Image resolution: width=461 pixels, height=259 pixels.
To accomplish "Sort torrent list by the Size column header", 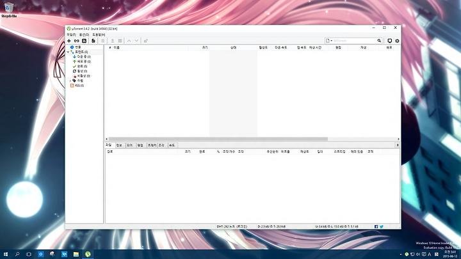I will (199, 47).
